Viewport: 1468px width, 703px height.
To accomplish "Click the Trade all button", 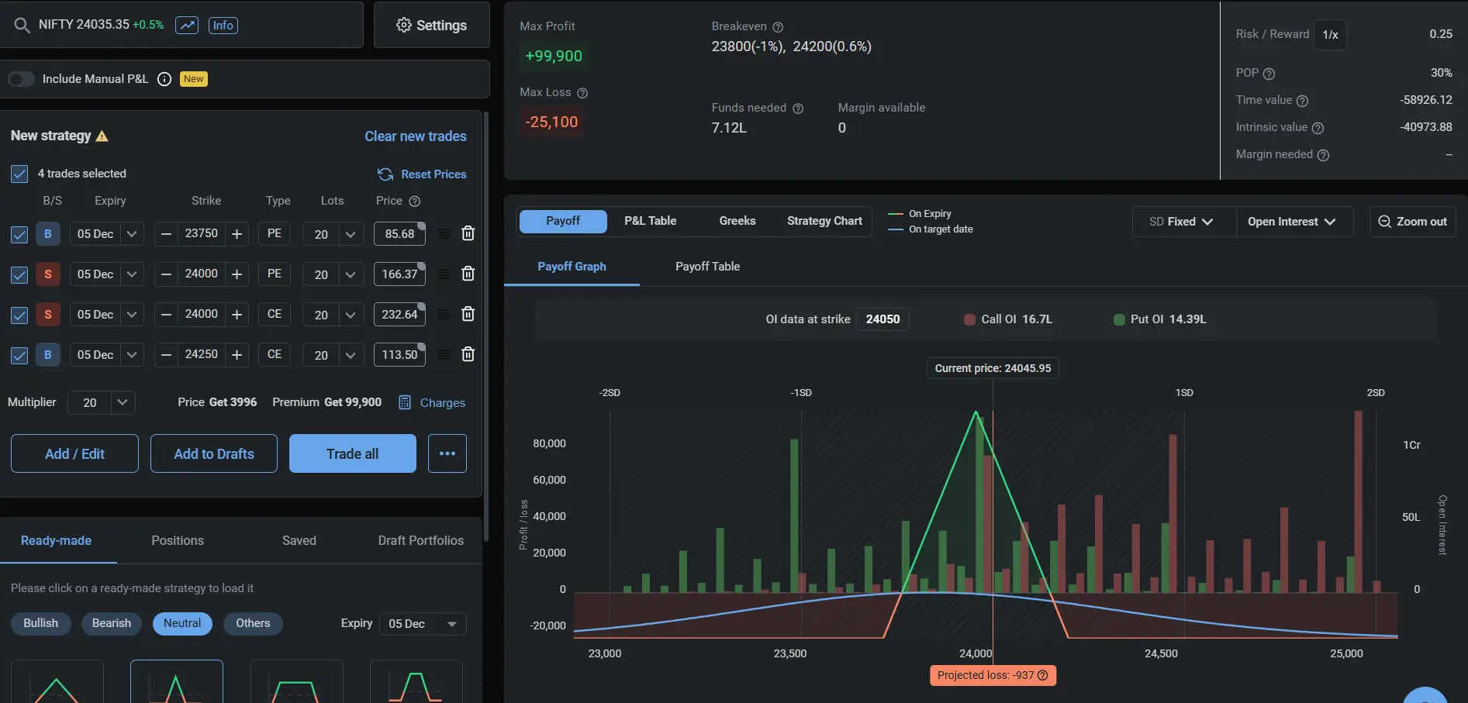I will (x=353, y=453).
